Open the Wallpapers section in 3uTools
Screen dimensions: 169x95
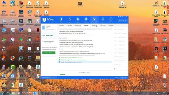[x=86, y=20]
